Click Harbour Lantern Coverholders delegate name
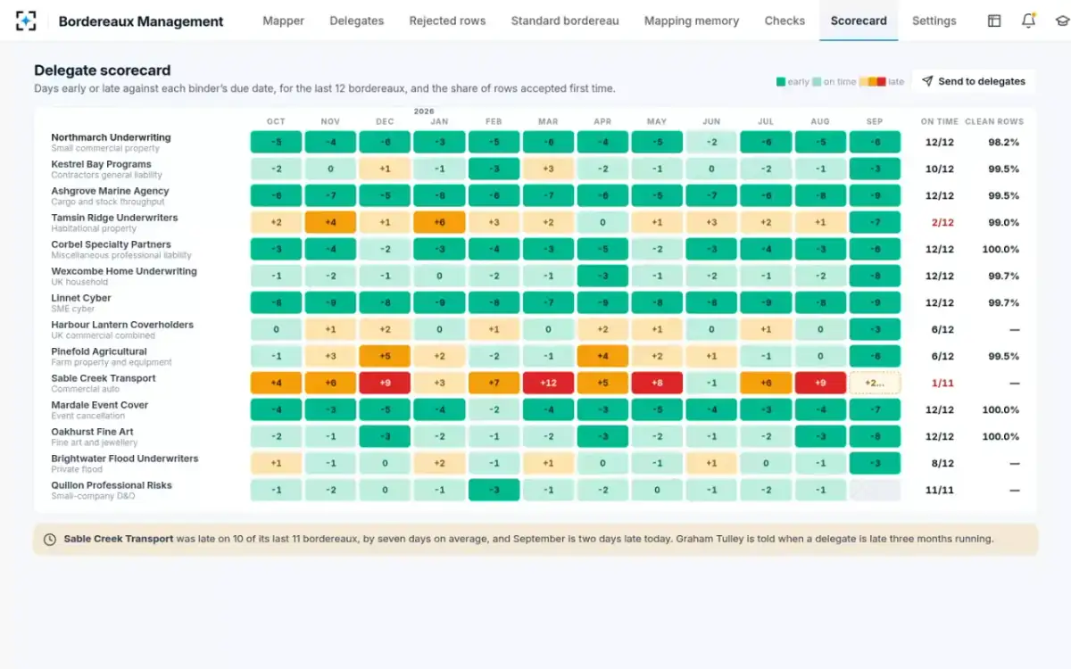1071x669 pixels. click(x=122, y=325)
